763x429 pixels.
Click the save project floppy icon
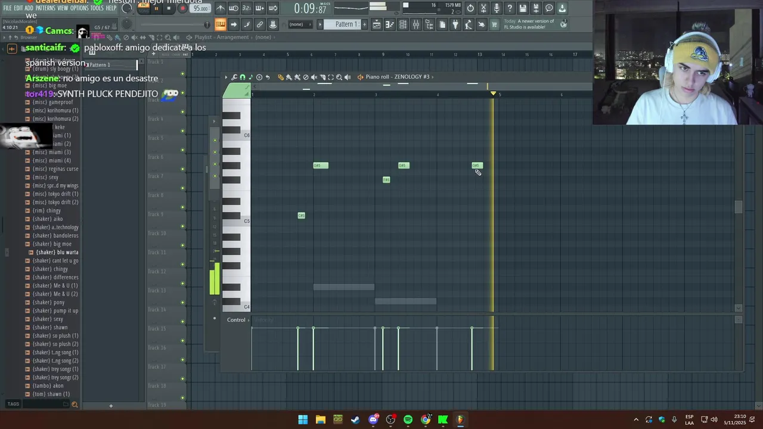[523, 8]
